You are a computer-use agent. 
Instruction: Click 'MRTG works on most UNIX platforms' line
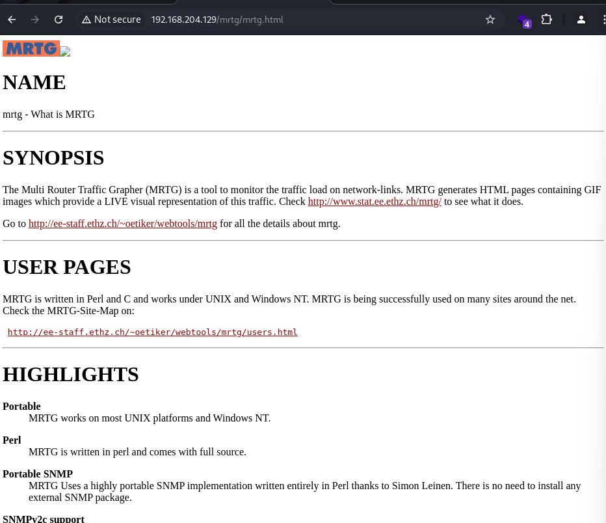pos(150,418)
